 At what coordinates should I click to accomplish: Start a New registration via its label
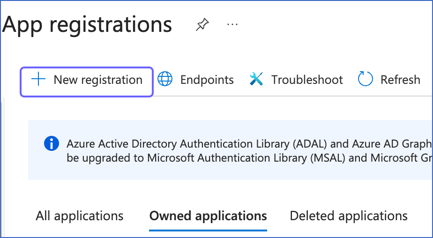(98, 80)
